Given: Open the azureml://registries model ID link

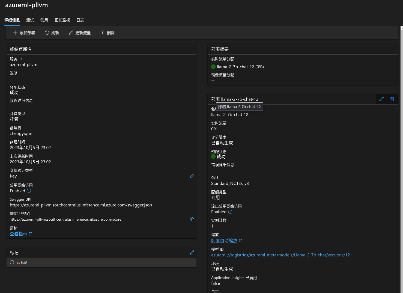Looking at the screenshot, I should click(280, 255).
